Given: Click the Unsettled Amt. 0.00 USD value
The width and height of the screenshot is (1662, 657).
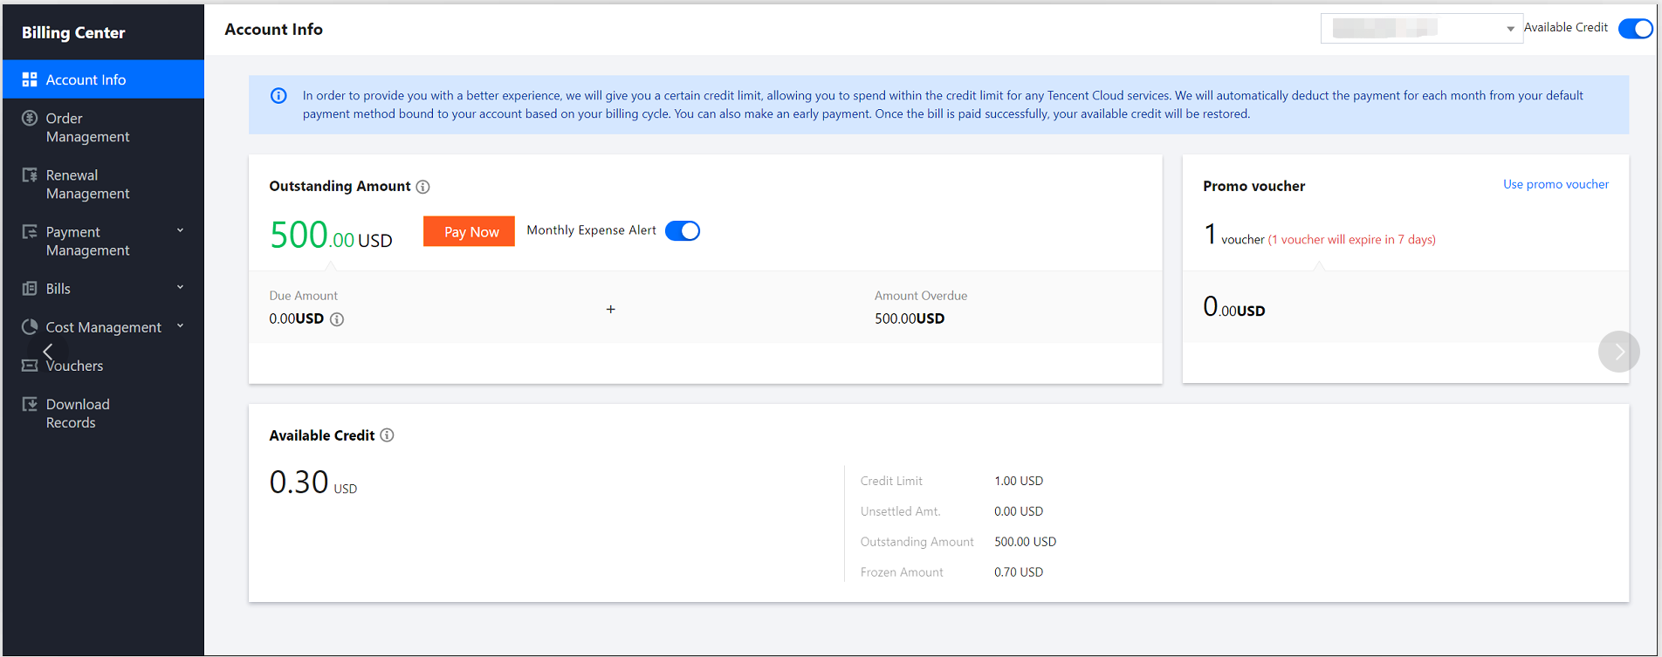Looking at the screenshot, I should [x=1019, y=511].
